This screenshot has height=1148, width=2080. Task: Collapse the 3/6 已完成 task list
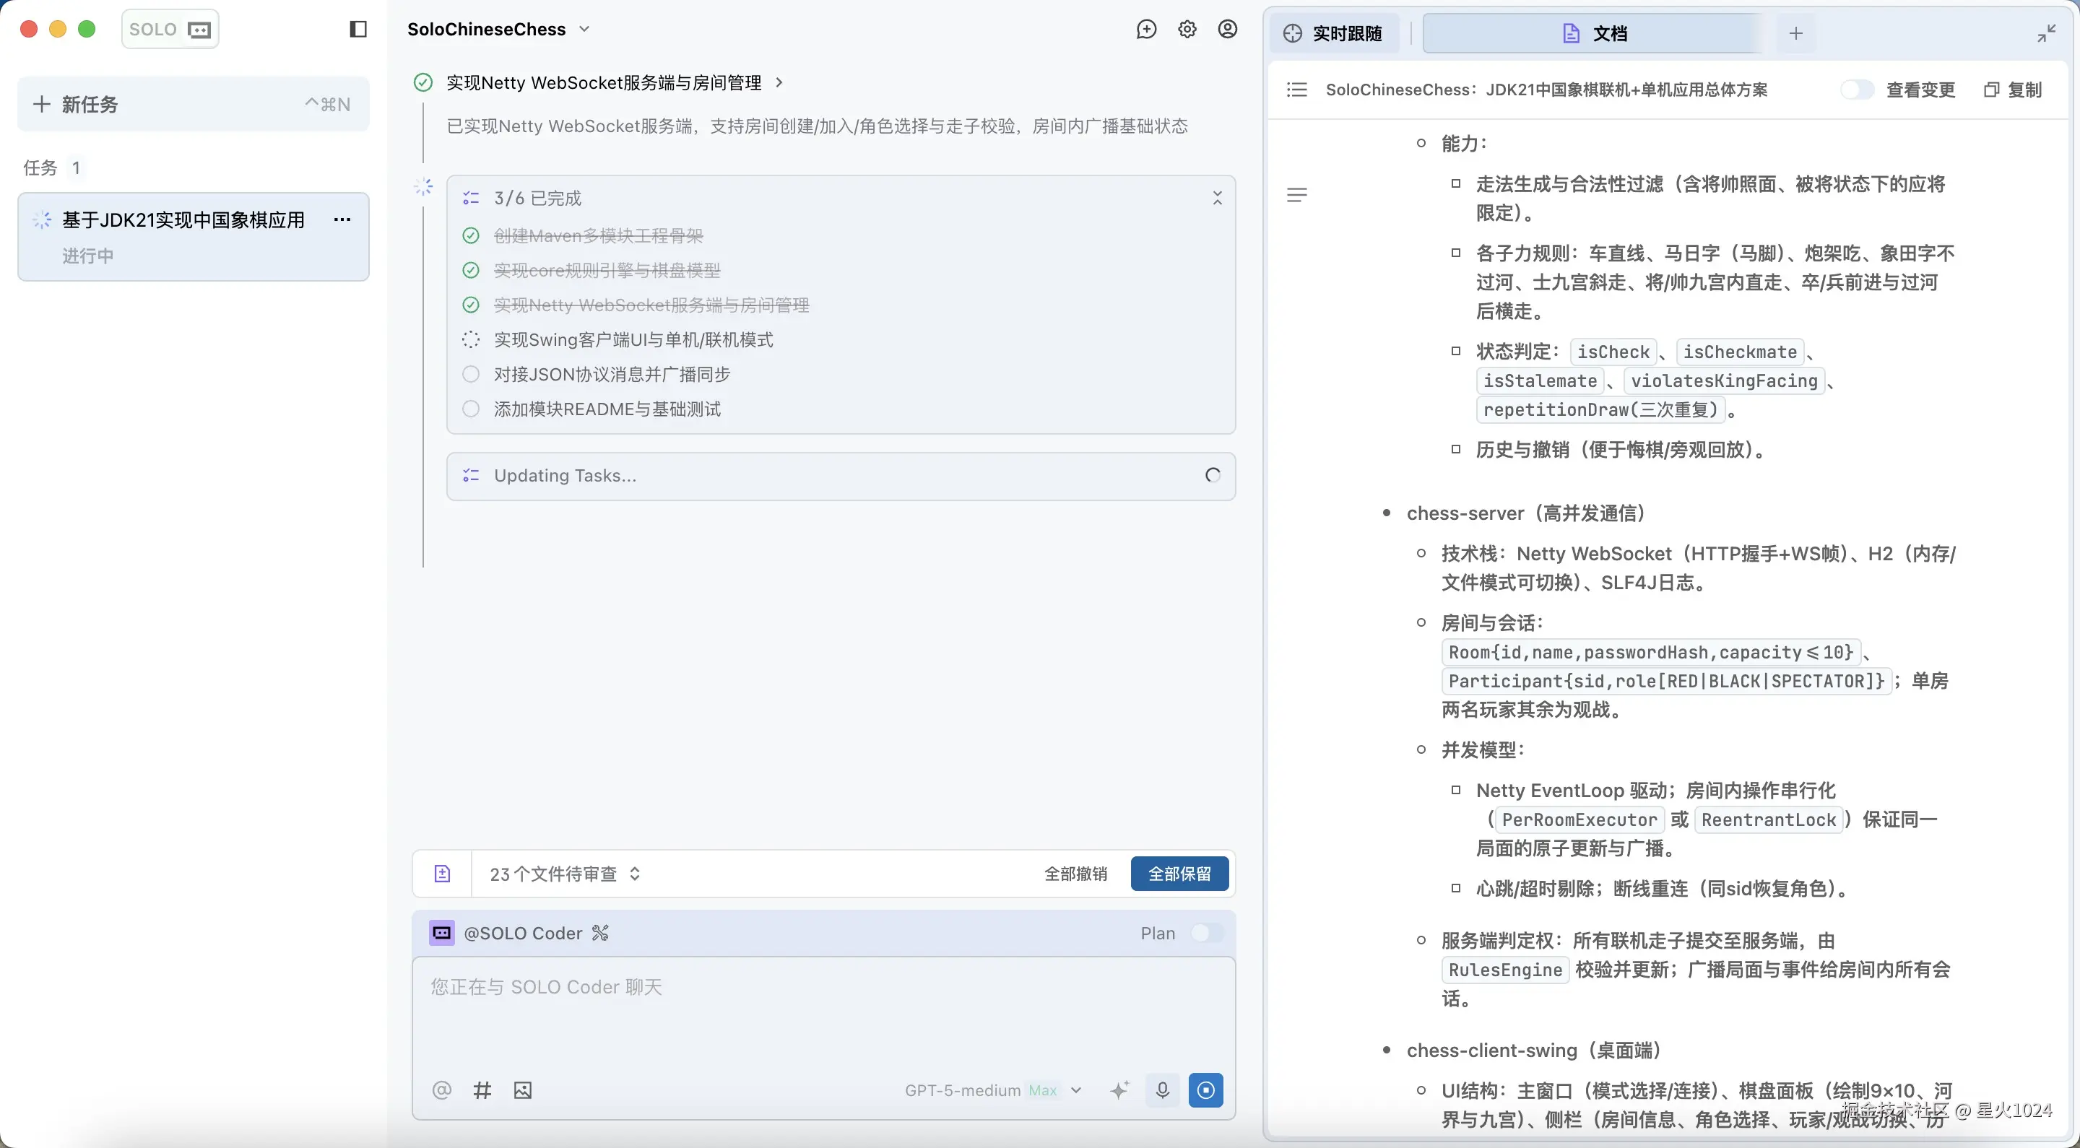coord(1217,199)
